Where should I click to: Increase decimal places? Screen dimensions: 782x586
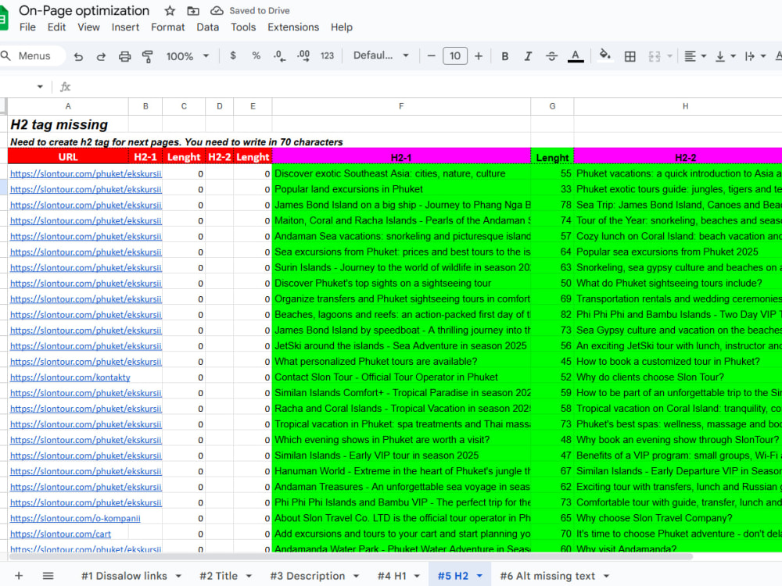(x=303, y=55)
